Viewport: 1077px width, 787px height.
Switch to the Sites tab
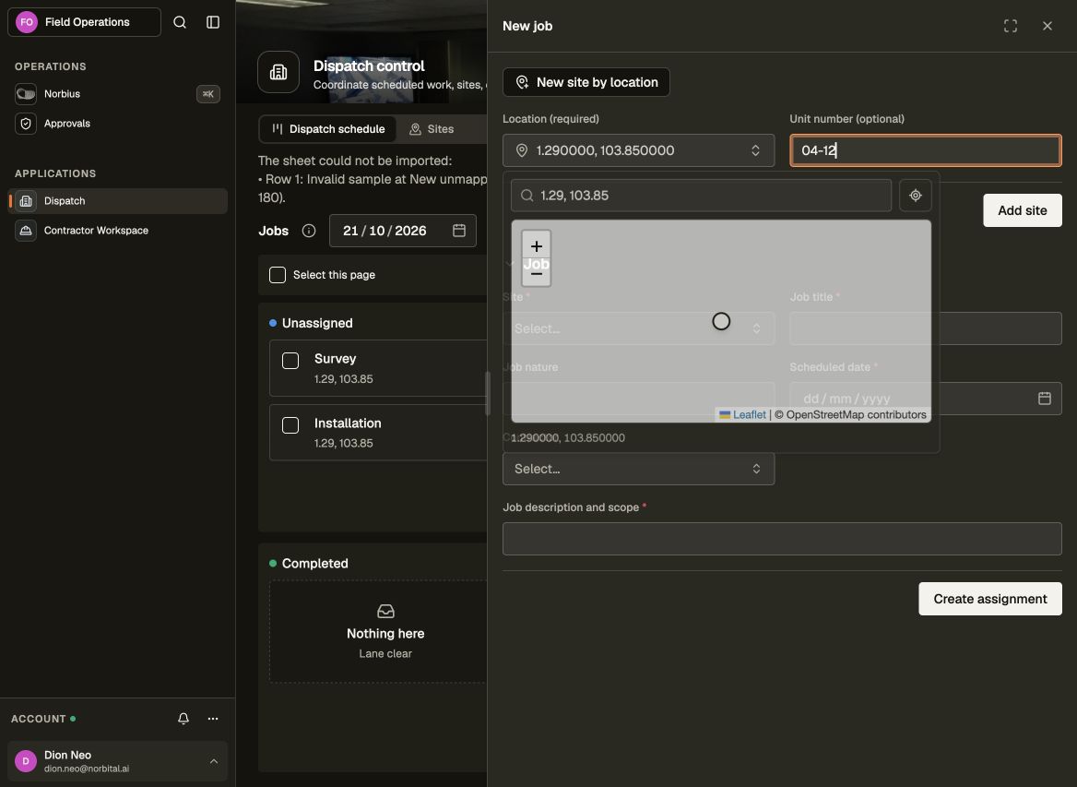coord(432,129)
